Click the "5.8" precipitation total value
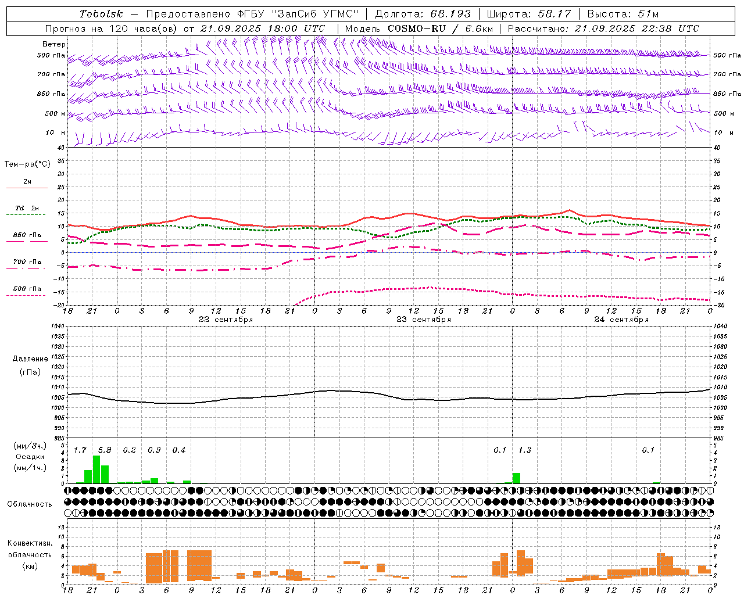The image size is (744, 595). pyautogui.click(x=105, y=450)
